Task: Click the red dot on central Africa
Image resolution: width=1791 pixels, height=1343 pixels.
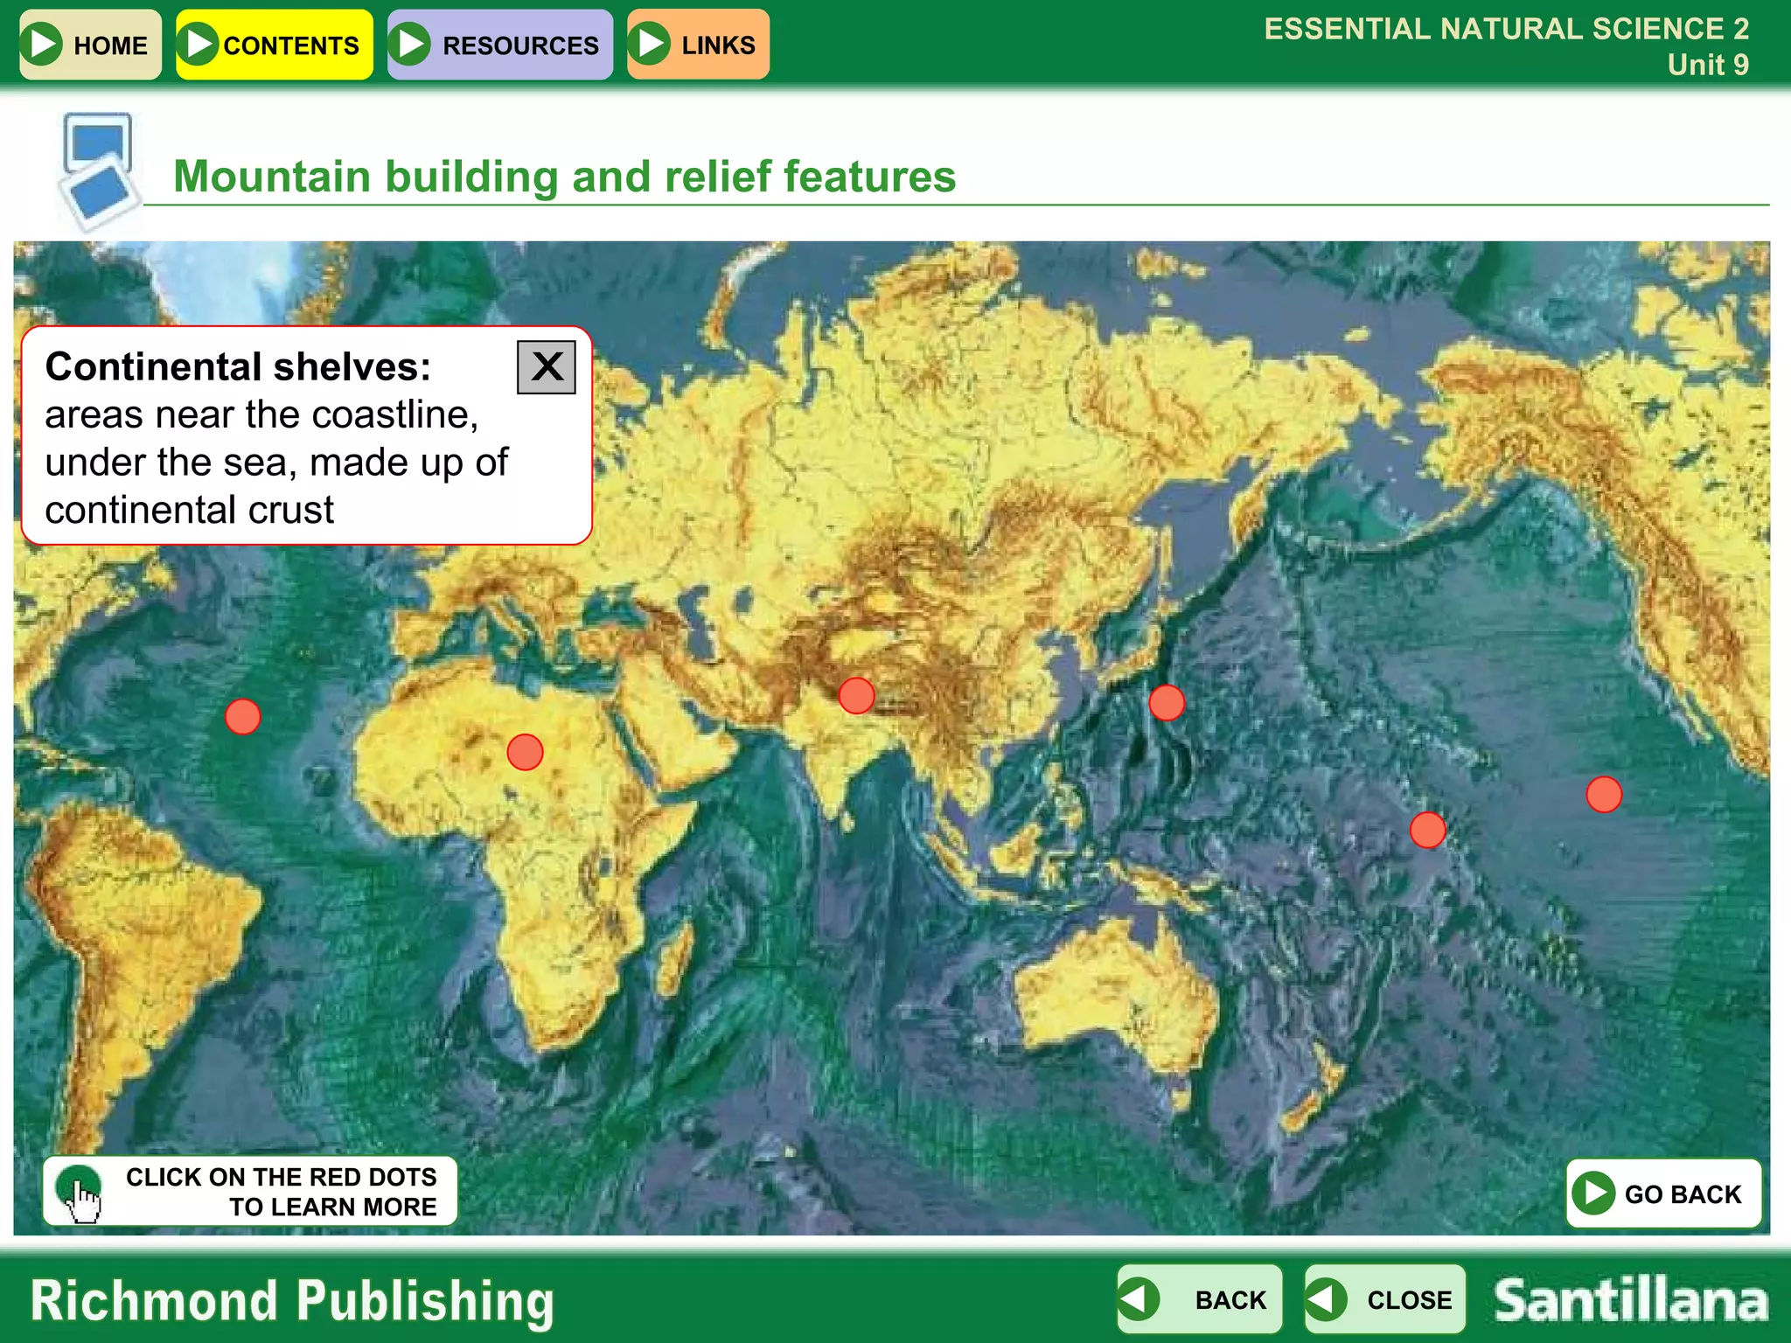Action: (x=525, y=752)
